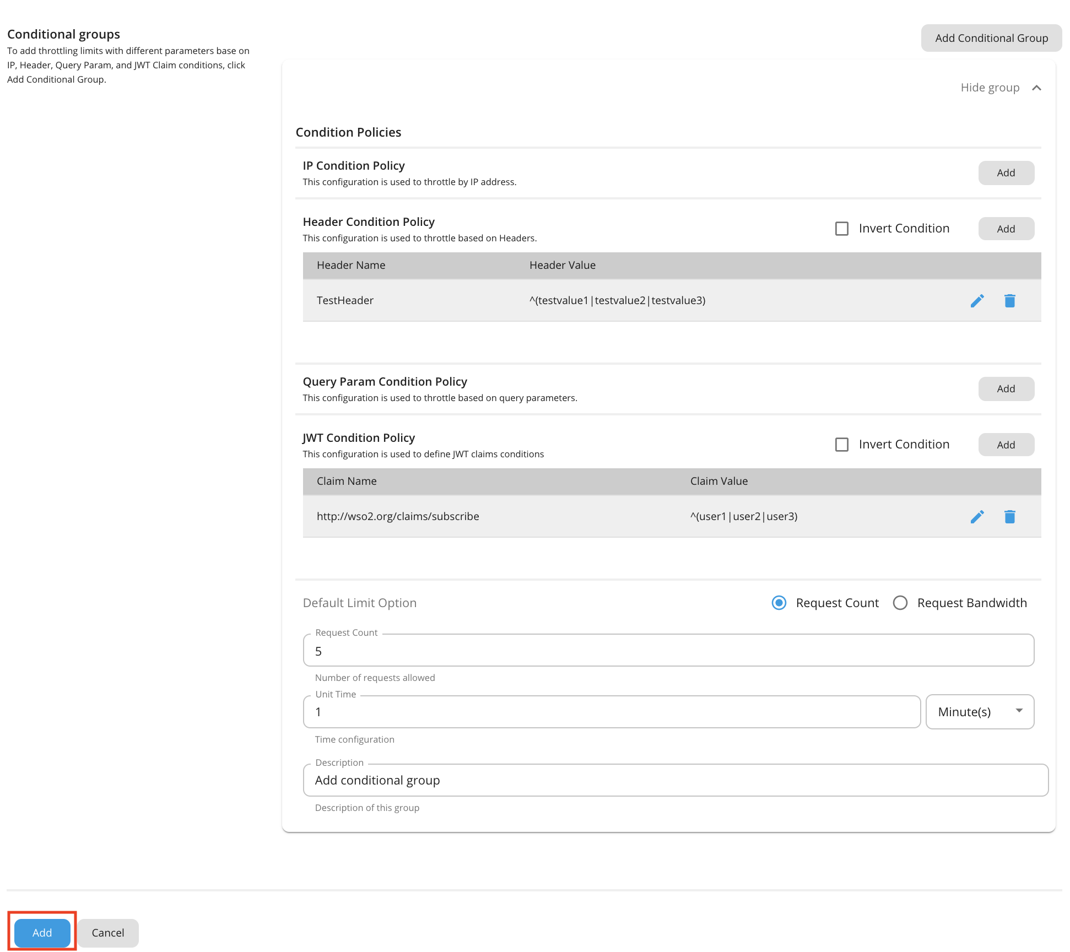
Task: Check Invert Condition for JWT Condition Policy
Action: pyautogui.click(x=841, y=445)
